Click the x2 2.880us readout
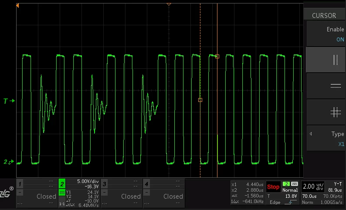346x210 pixels. [x=248, y=190]
